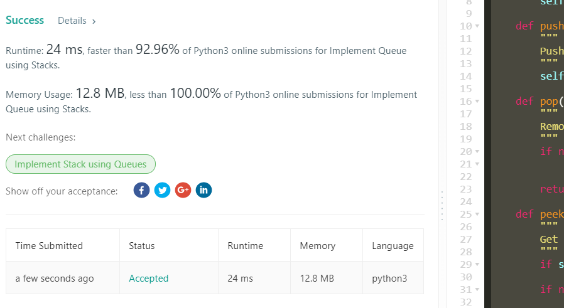The height and width of the screenshot is (308, 564).
Task: Share acceptance on Twitter
Action: pyautogui.click(x=162, y=190)
